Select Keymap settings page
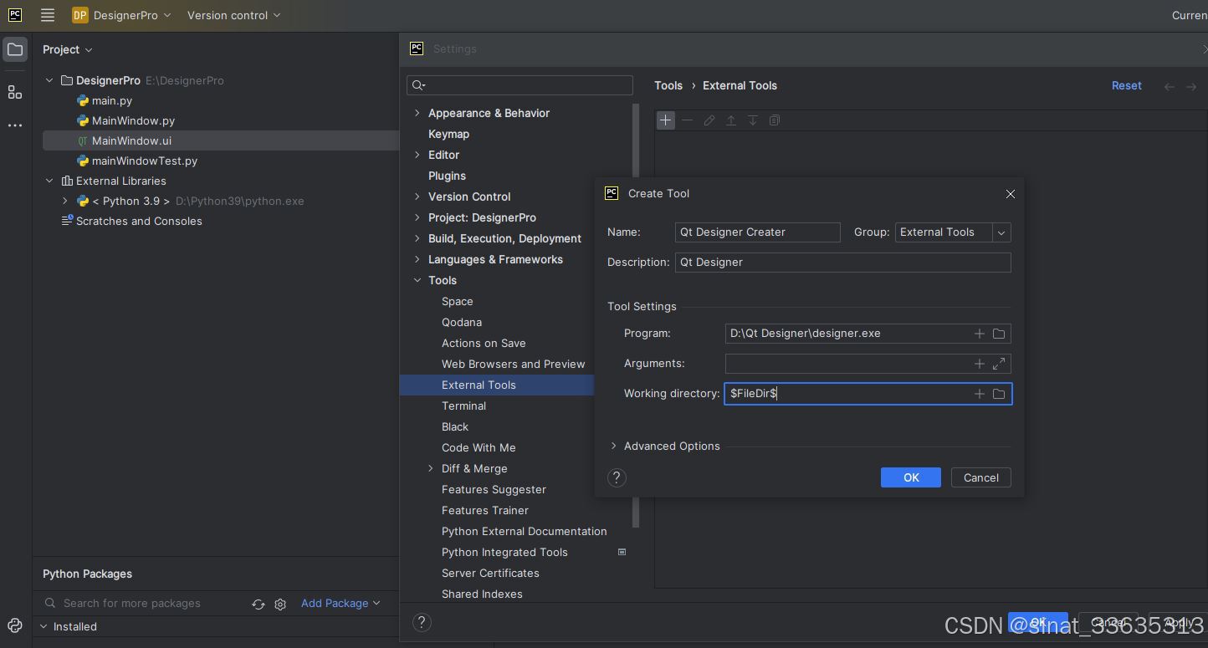Screen dimensions: 1208x648 [448, 134]
